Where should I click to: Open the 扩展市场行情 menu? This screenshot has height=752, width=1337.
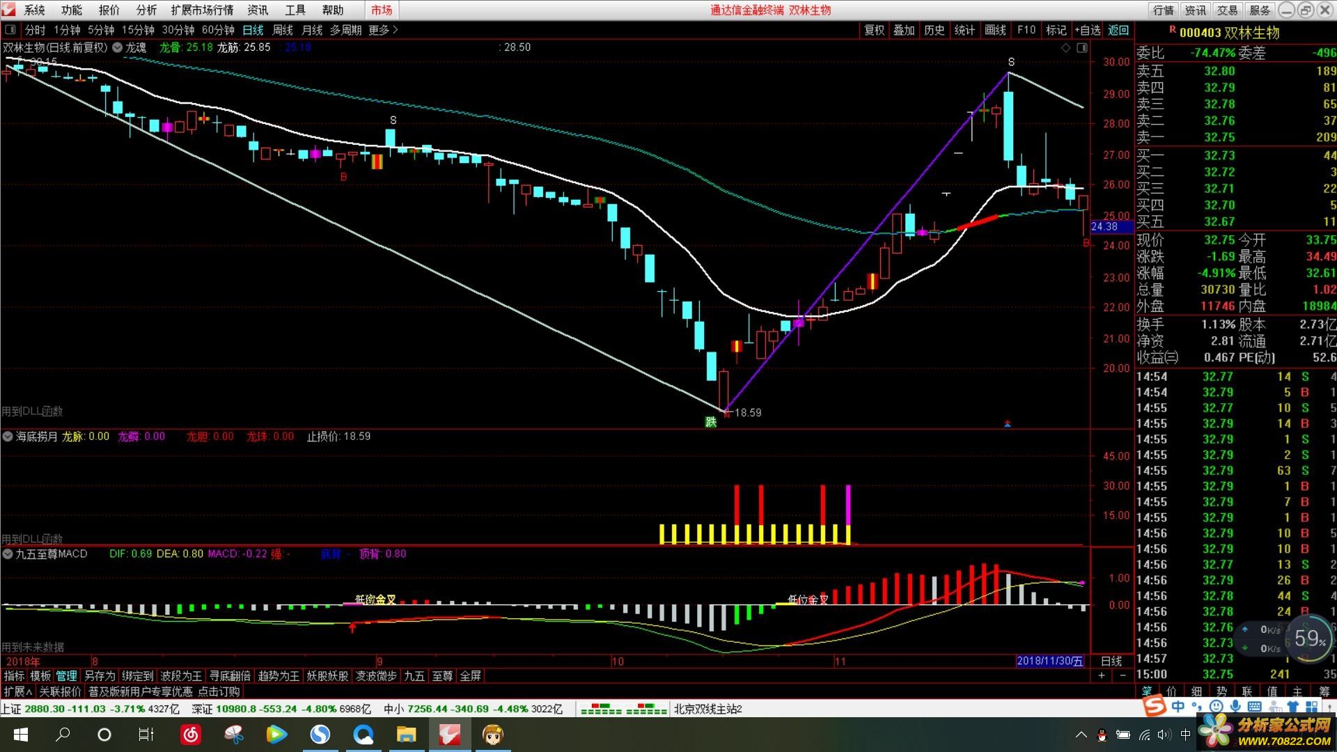202,10
